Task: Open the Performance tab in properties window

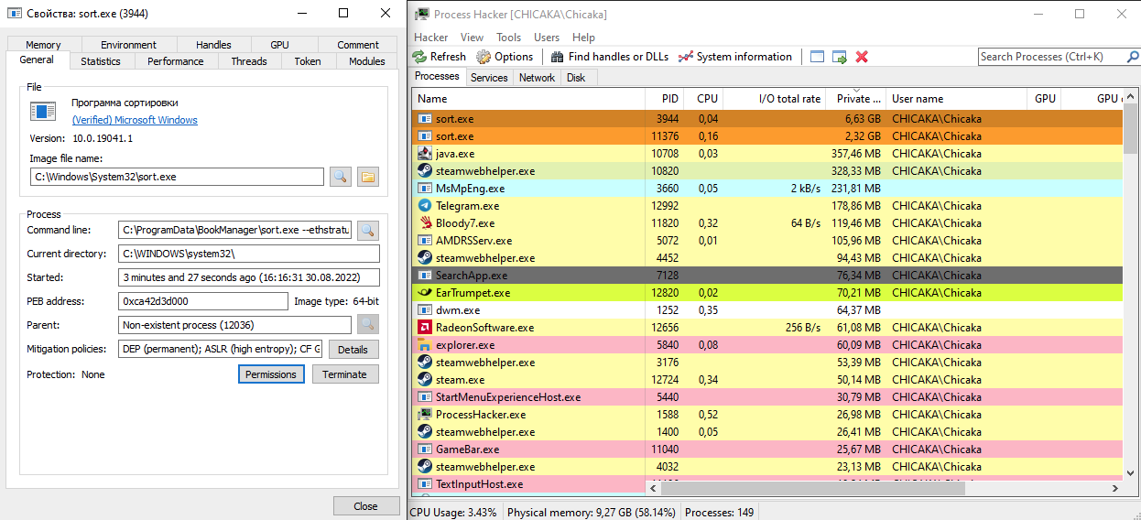Action: coord(176,61)
